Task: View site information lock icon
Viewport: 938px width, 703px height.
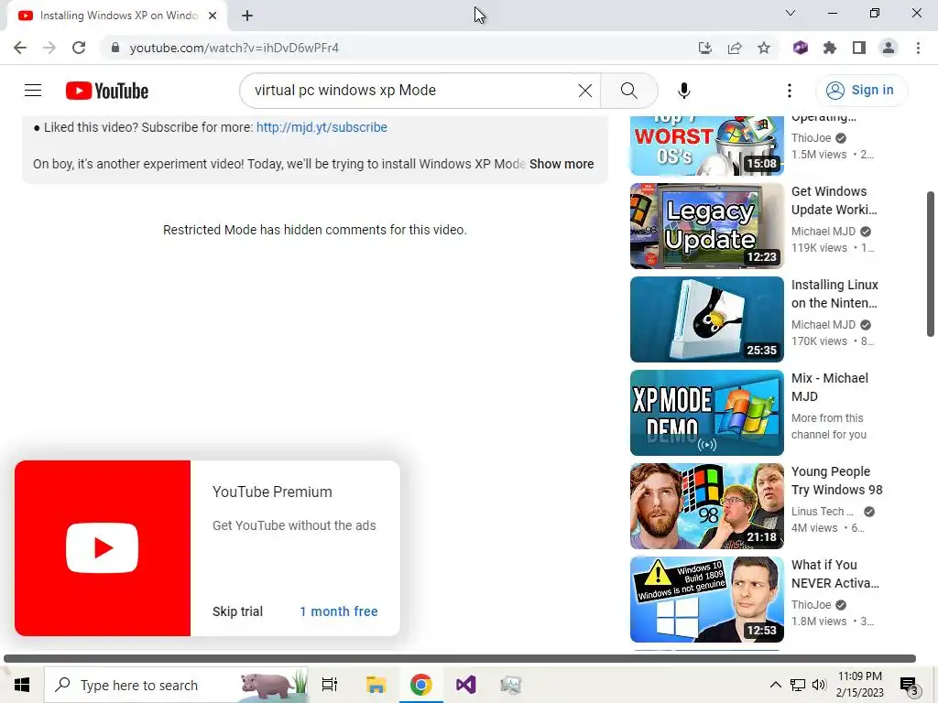Action: [115, 48]
